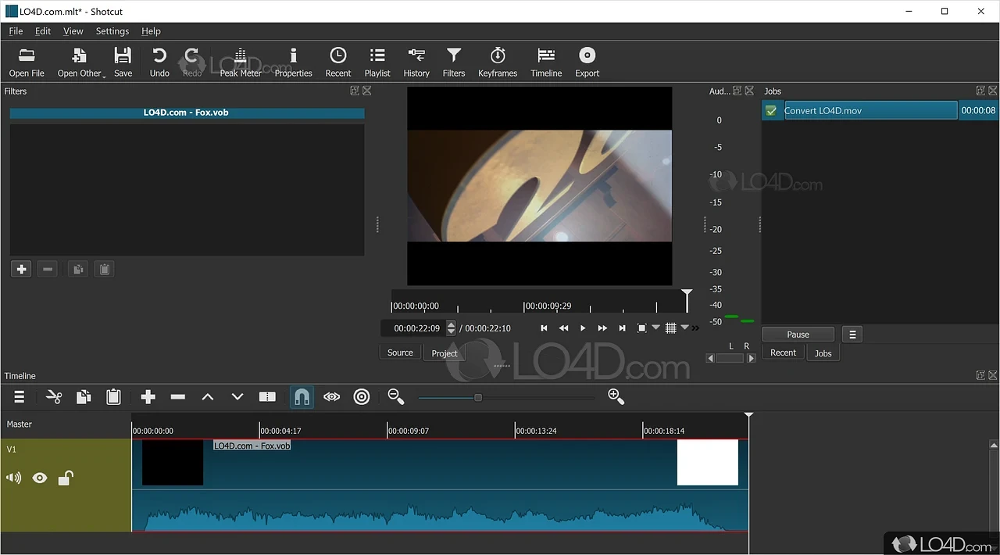Adjust the timeline zoom slider

(478, 396)
